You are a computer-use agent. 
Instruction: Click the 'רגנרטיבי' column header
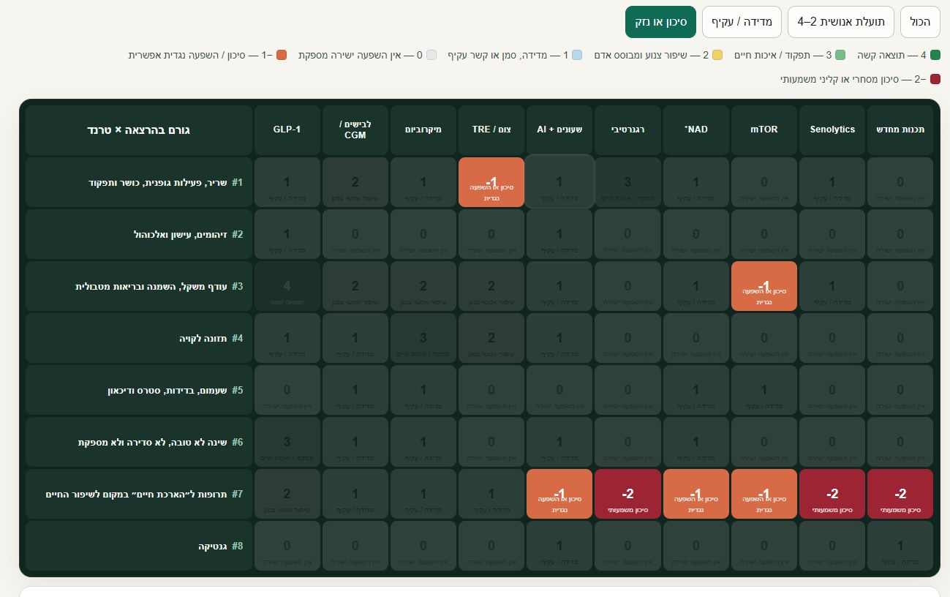(627, 129)
